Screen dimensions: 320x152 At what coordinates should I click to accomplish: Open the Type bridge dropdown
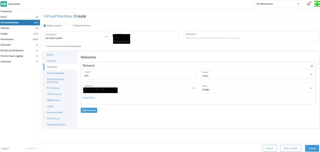tap(257, 88)
